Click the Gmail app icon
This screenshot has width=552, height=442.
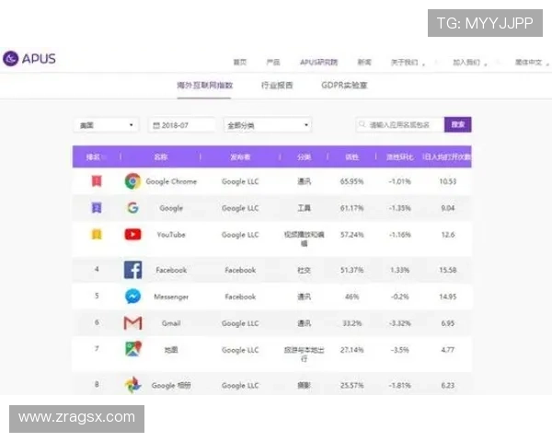[132, 323]
